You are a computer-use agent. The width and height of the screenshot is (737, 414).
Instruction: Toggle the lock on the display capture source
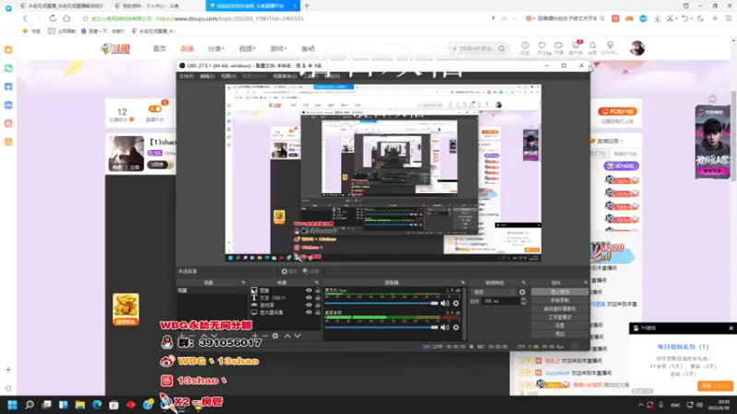point(318,312)
